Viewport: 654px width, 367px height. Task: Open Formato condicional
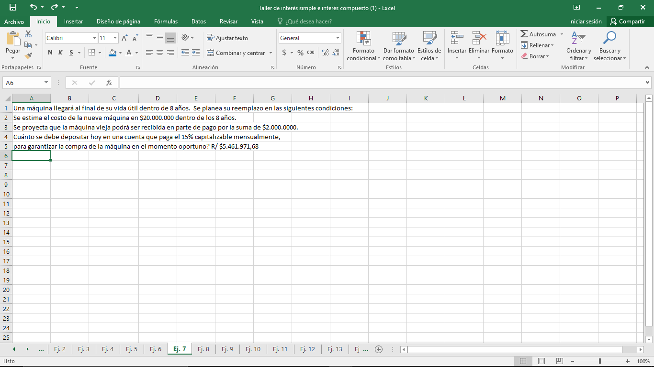point(363,46)
